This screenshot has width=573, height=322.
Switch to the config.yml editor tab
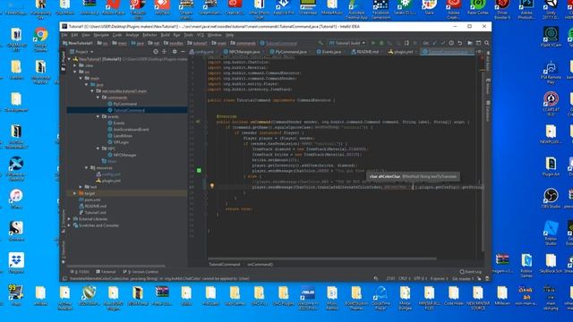point(202,52)
